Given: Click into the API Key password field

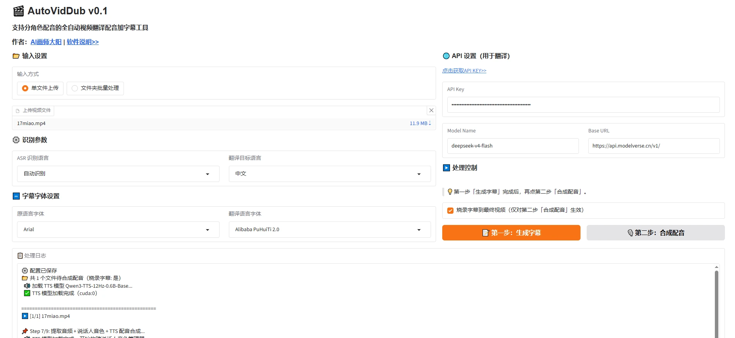Looking at the screenshot, I should tap(583, 105).
